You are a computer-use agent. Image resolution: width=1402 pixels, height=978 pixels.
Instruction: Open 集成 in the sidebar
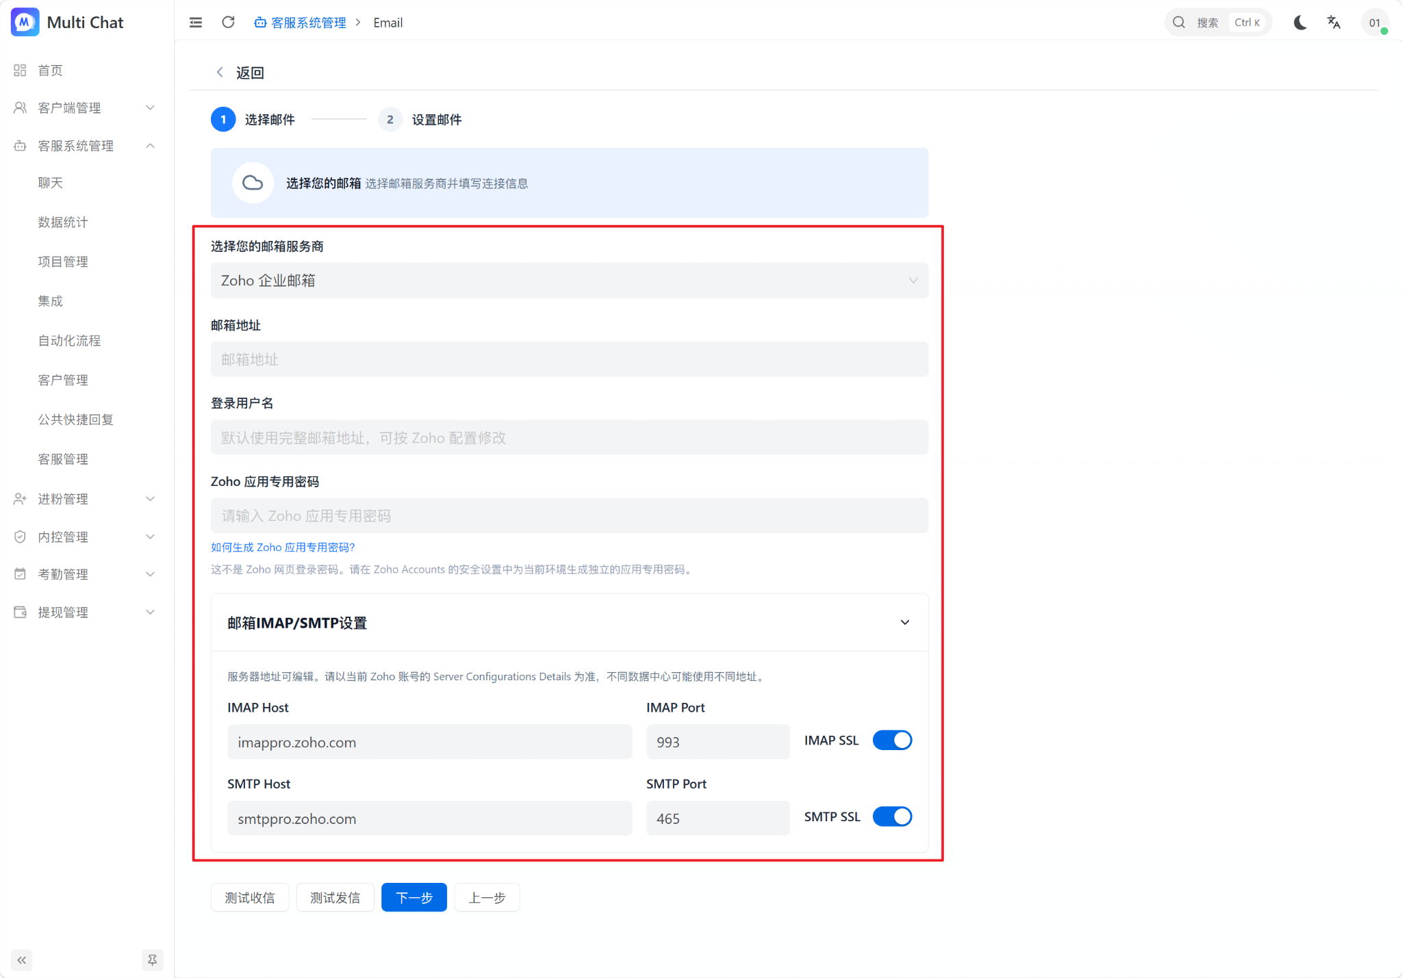point(51,301)
